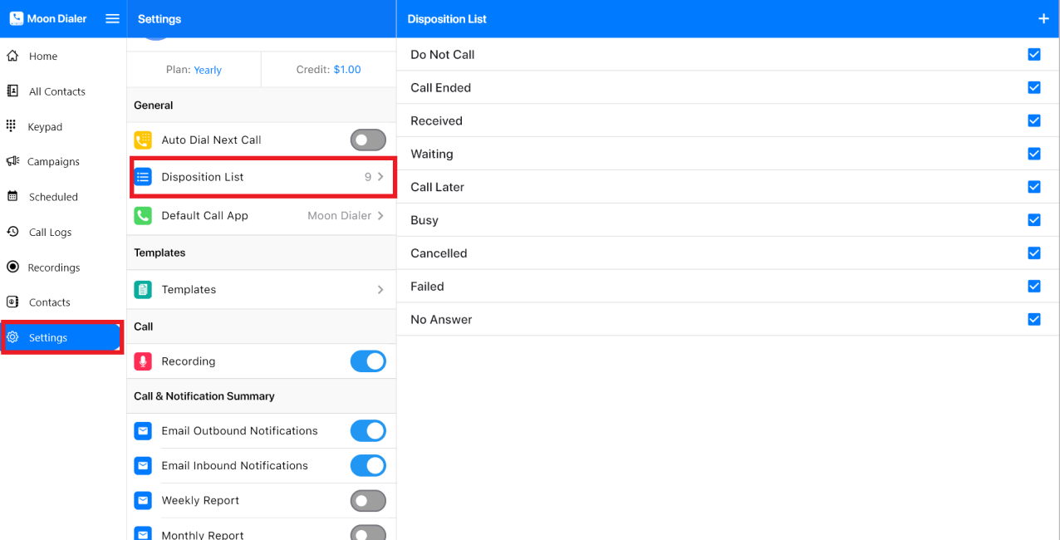Open Call Logs page
Viewport: 1060px width, 540px height.
click(50, 233)
